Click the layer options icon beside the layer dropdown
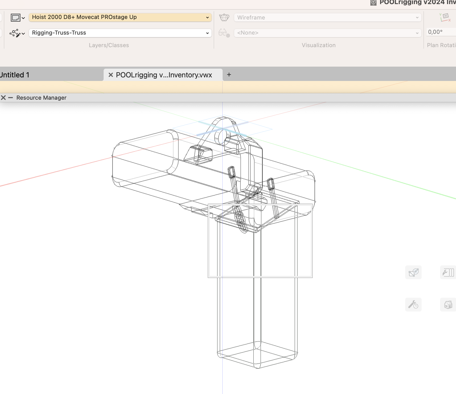The height and width of the screenshot is (394, 456). pyautogui.click(x=15, y=17)
